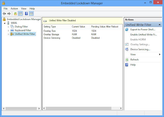Collapse the Unified Write Filter actions section
Screen dimensions: 164x117
tap(159, 25)
